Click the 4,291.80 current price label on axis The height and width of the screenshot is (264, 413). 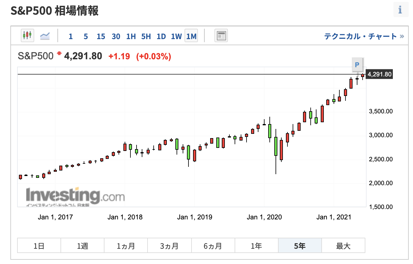[x=379, y=74]
